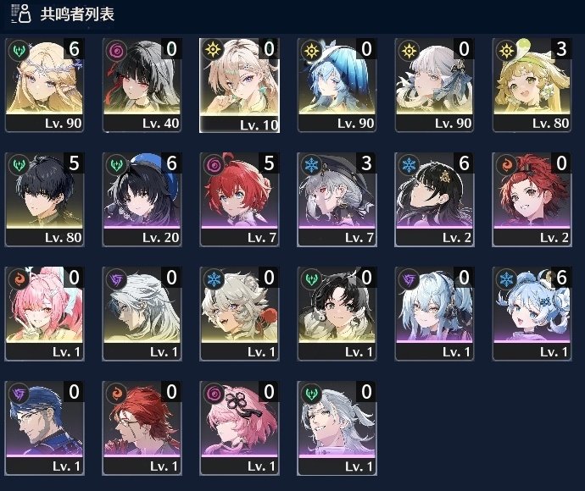Select the black-haired Lv. 2 card with chain count 6
The width and height of the screenshot is (585, 491).
[435, 199]
